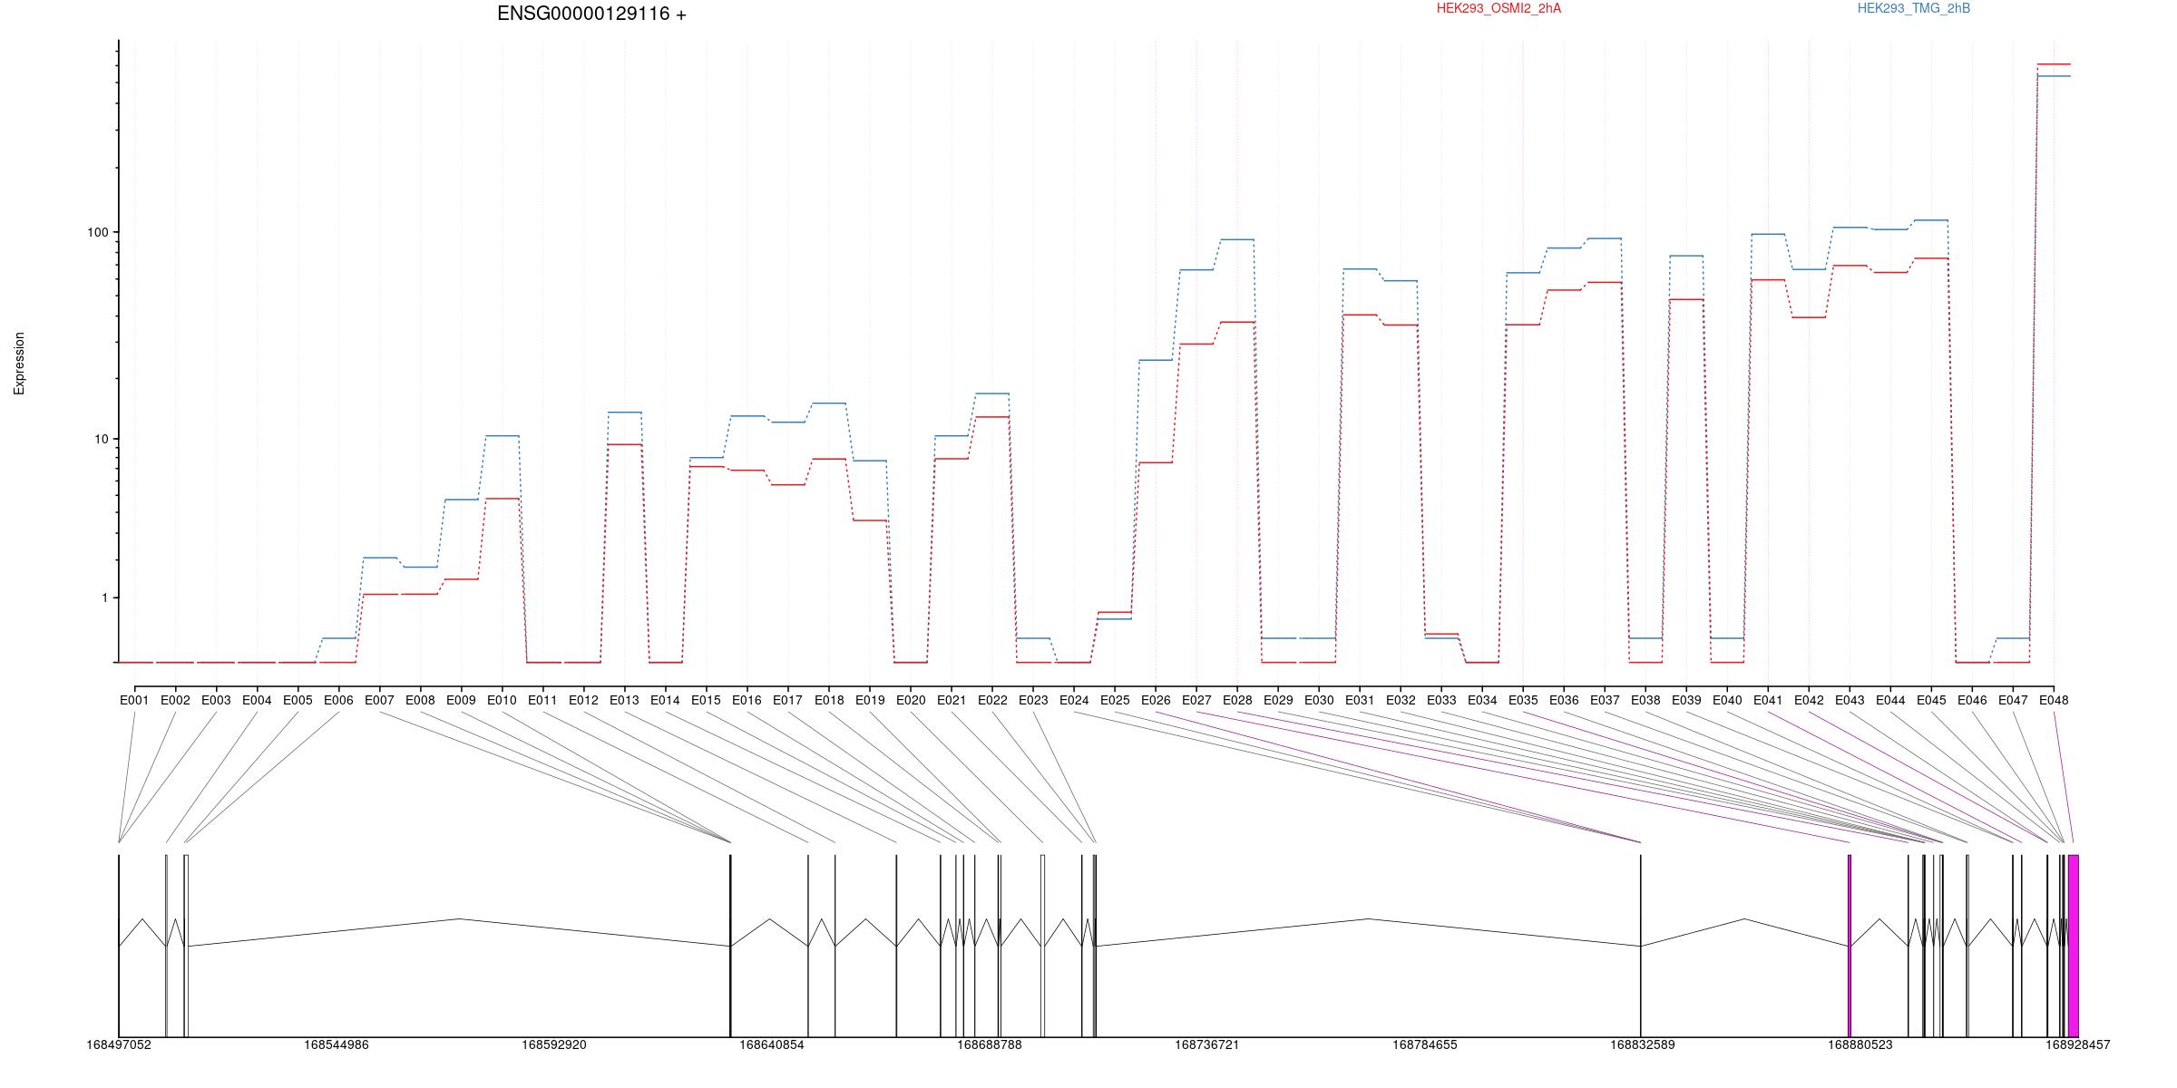Click the red E013 expression segment
This screenshot has height=1088, width=2177.
pyautogui.click(x=624, y=444)
